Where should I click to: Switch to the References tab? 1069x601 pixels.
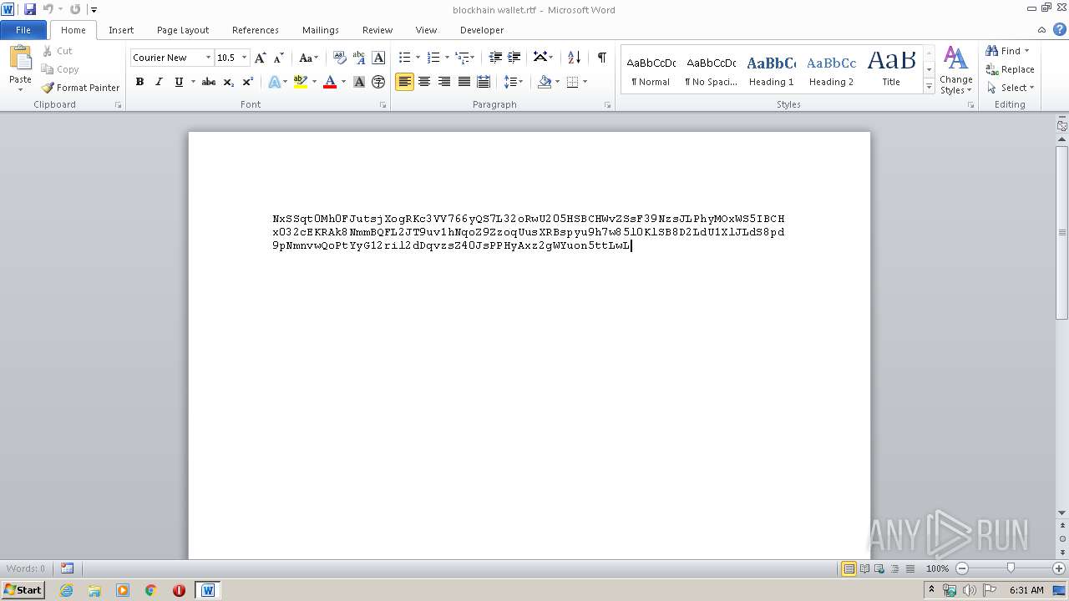pyautogui.click(x=256, y=30)
